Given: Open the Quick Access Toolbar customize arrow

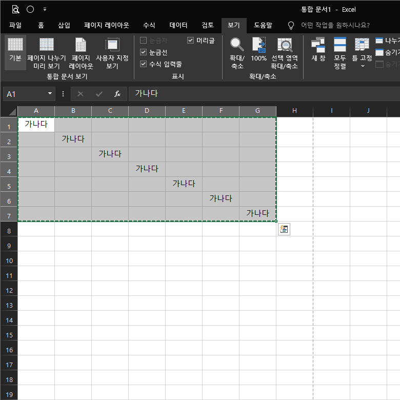Looking at the screenshot, I should [45, 9].
